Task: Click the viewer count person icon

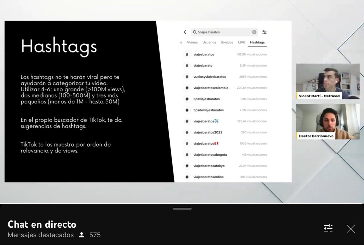Action: click(x=81, y=234)
